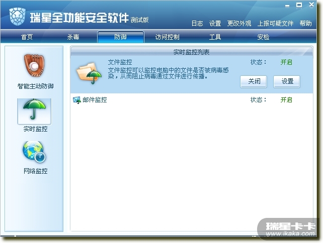Click the 文件监控 title text
The height and width of the screenshot is (243, 323).
pos(120,62)
